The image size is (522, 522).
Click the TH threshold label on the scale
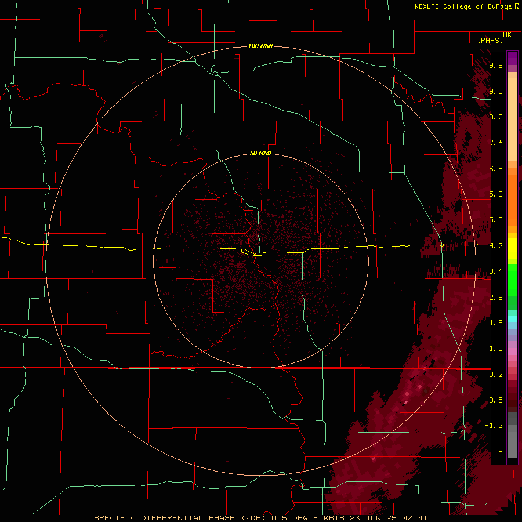(498, 452)
